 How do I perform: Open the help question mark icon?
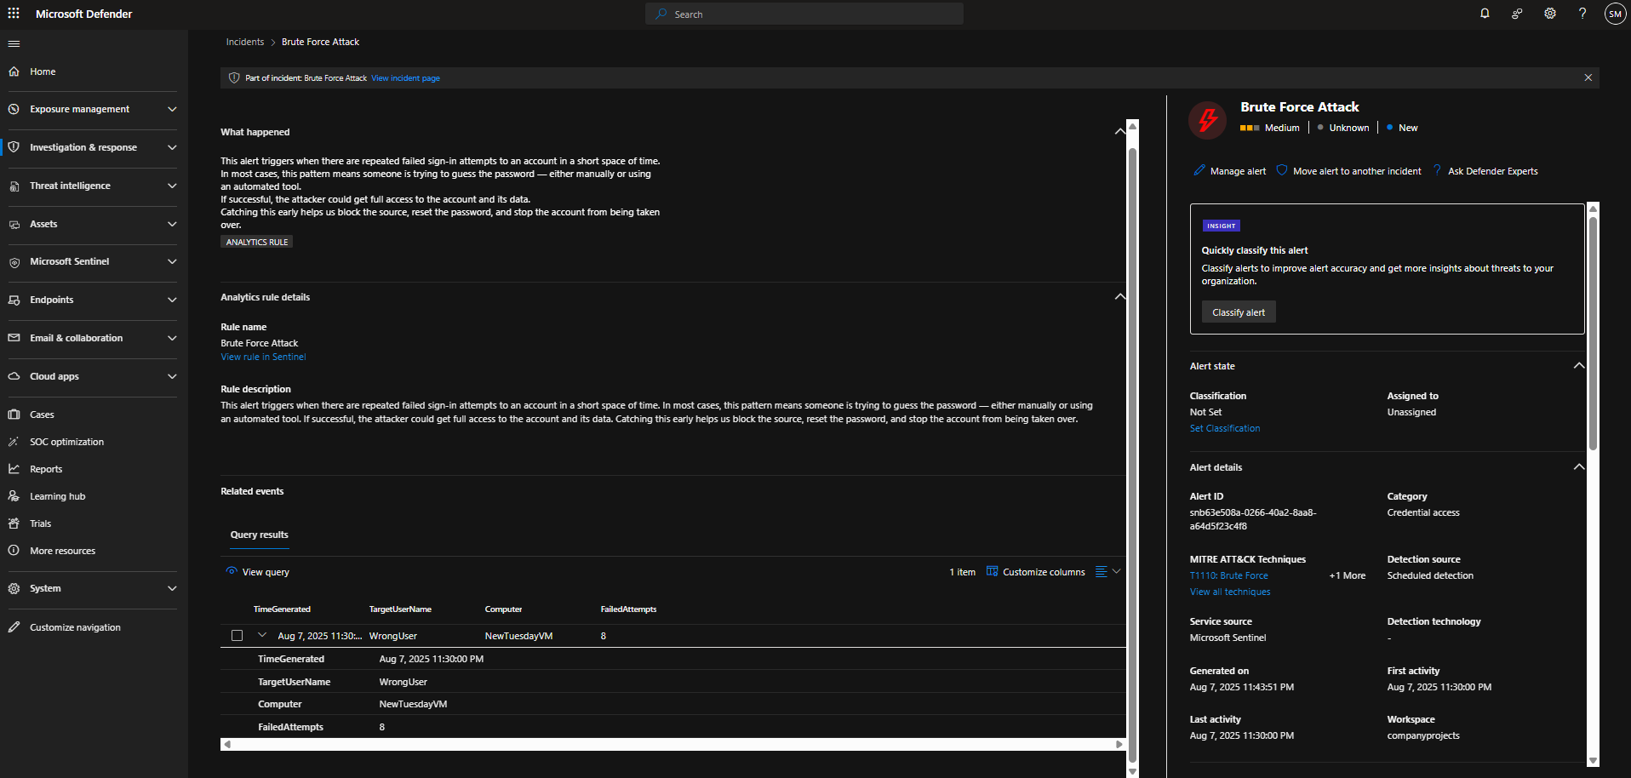coord(1582,14)
